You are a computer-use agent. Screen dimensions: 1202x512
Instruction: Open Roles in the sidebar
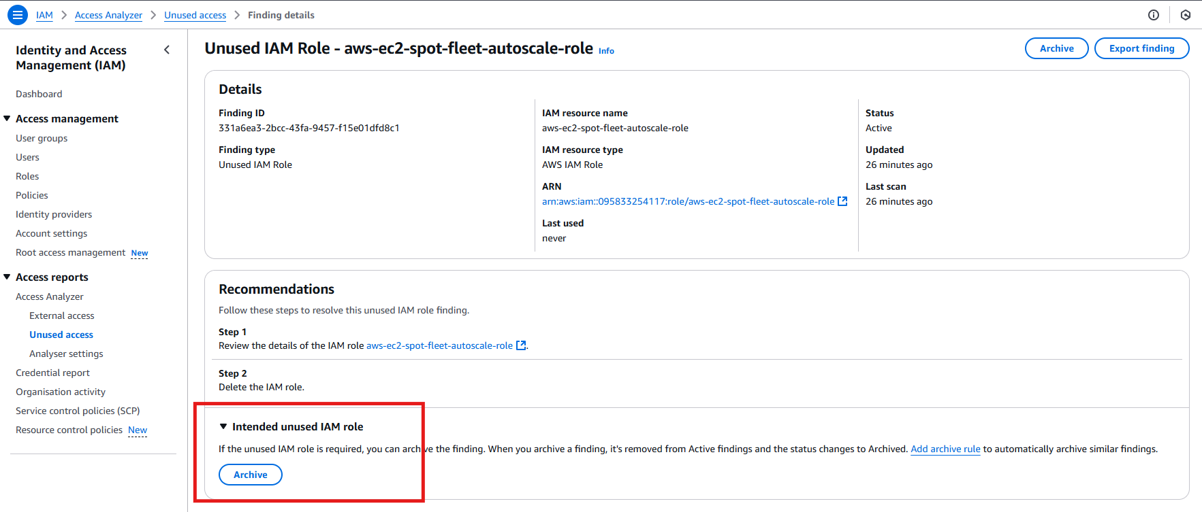27,176
